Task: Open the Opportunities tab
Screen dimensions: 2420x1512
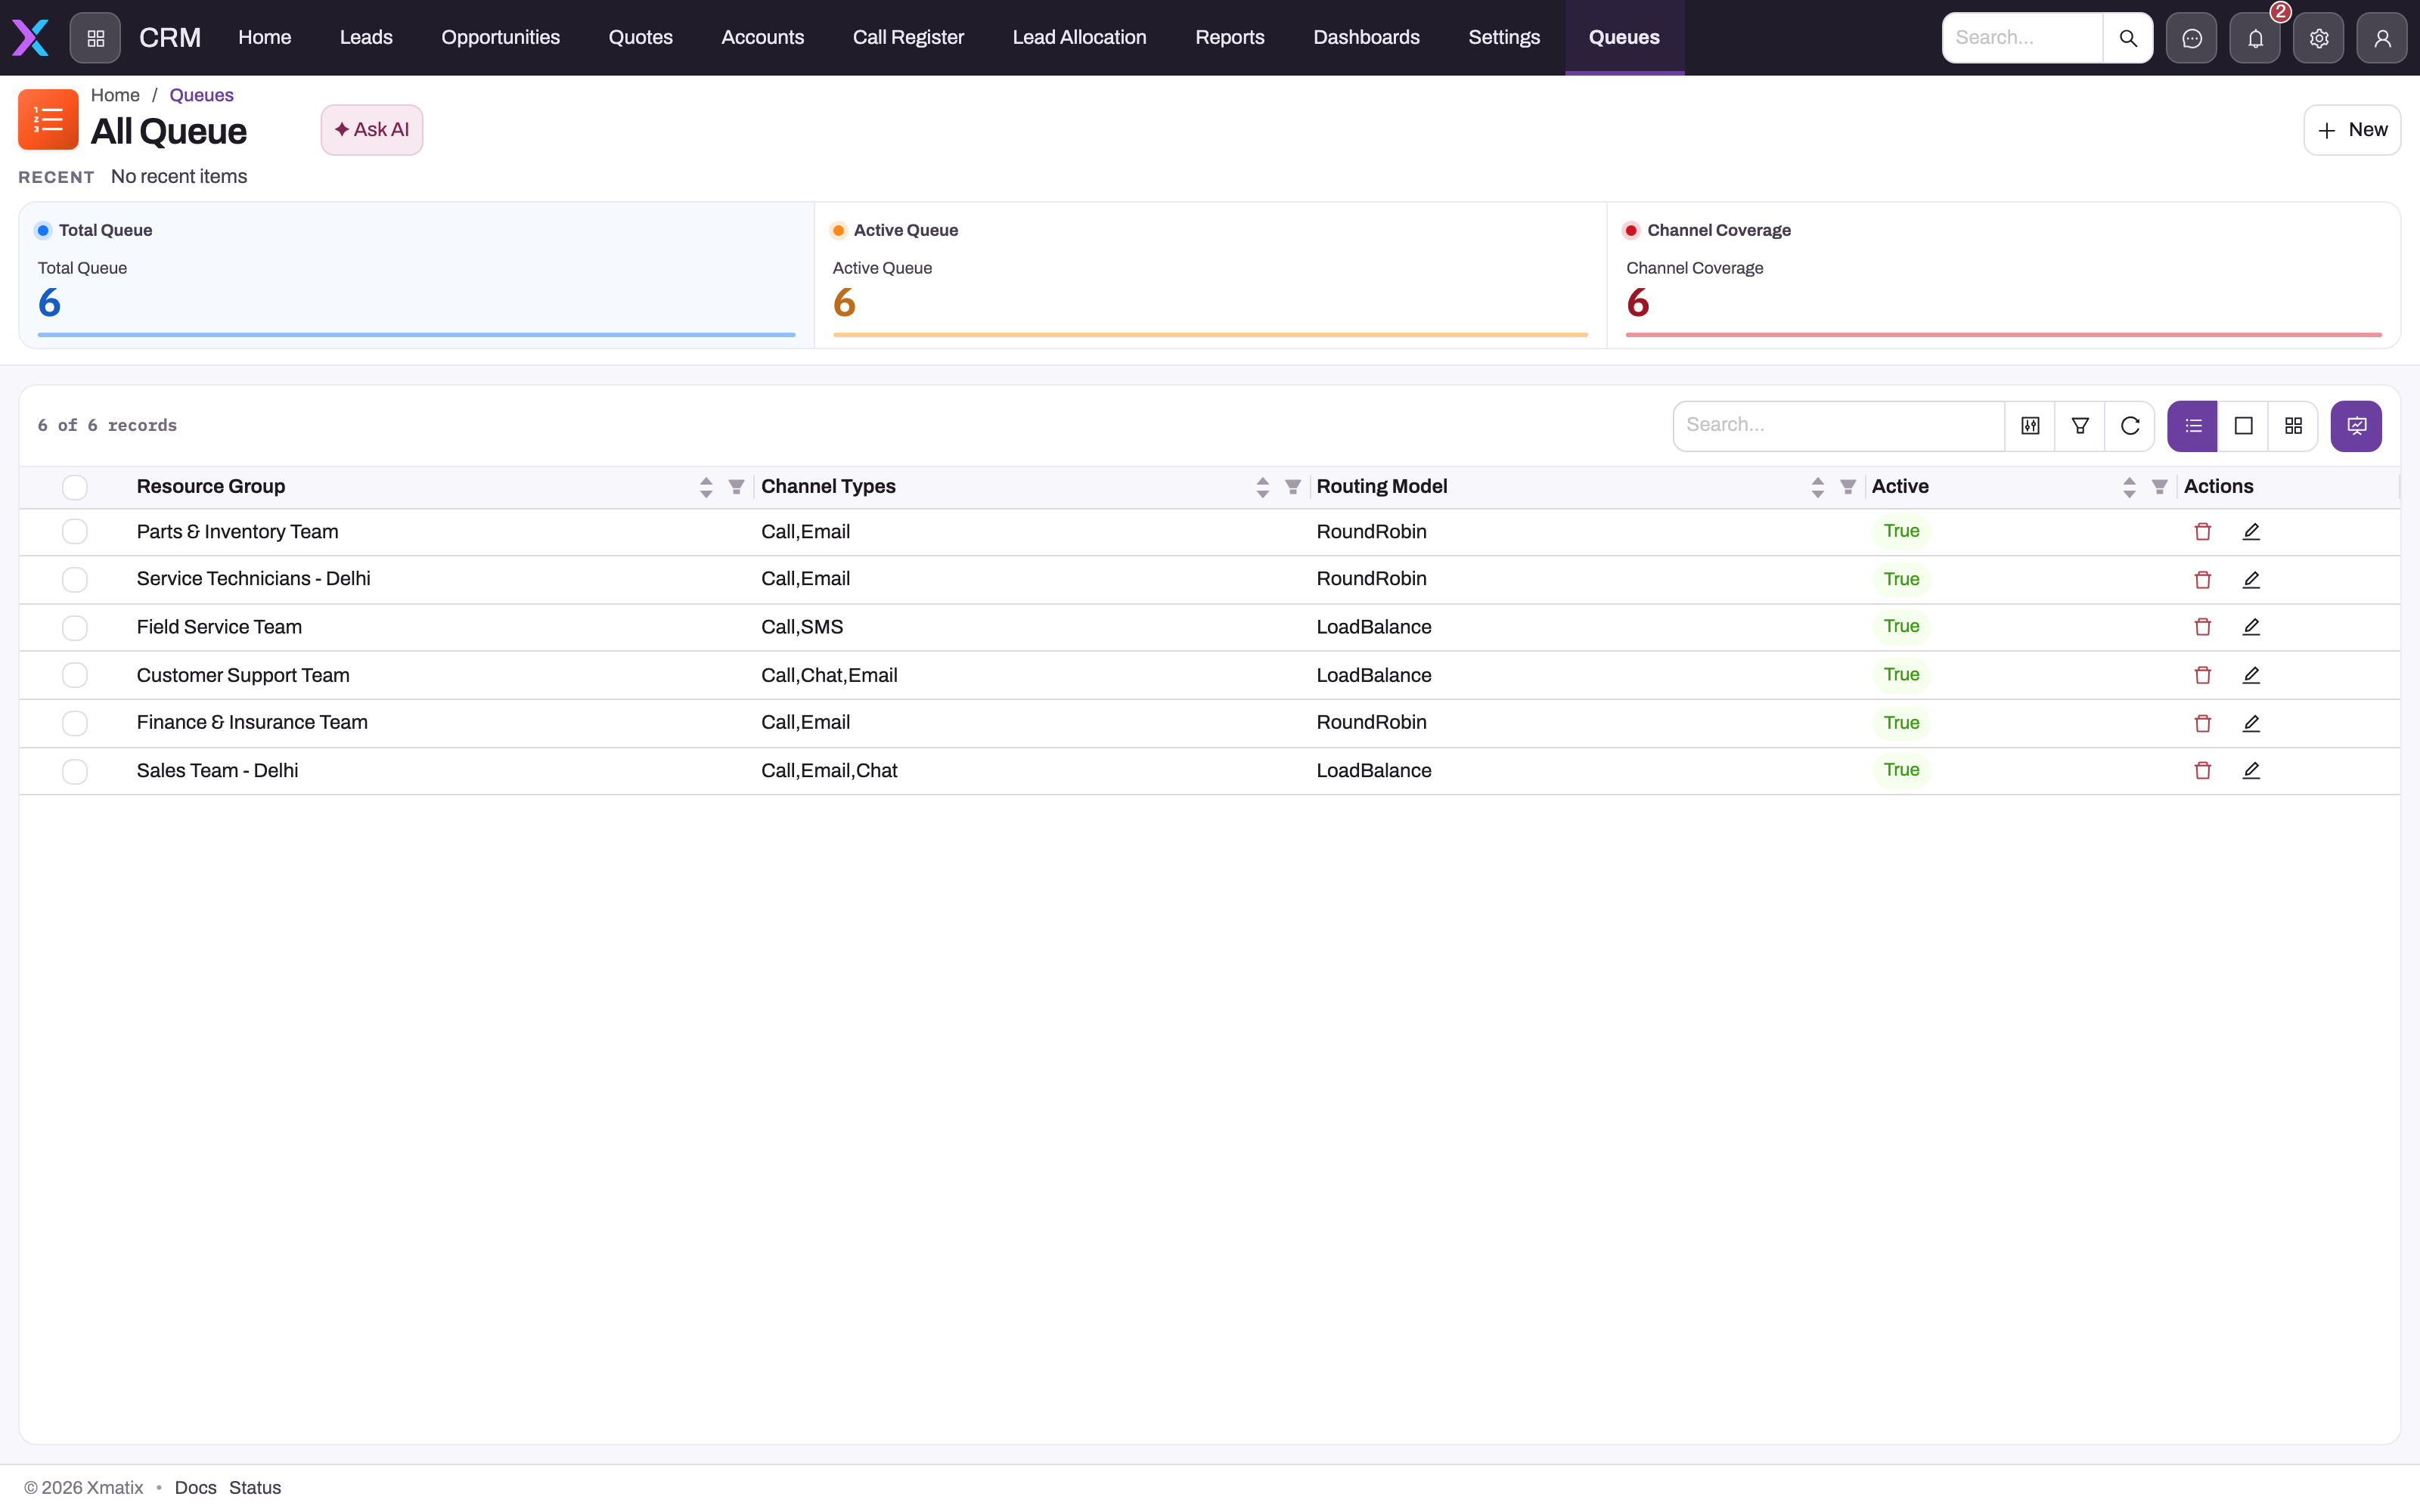Action: (x=501, y=38)
